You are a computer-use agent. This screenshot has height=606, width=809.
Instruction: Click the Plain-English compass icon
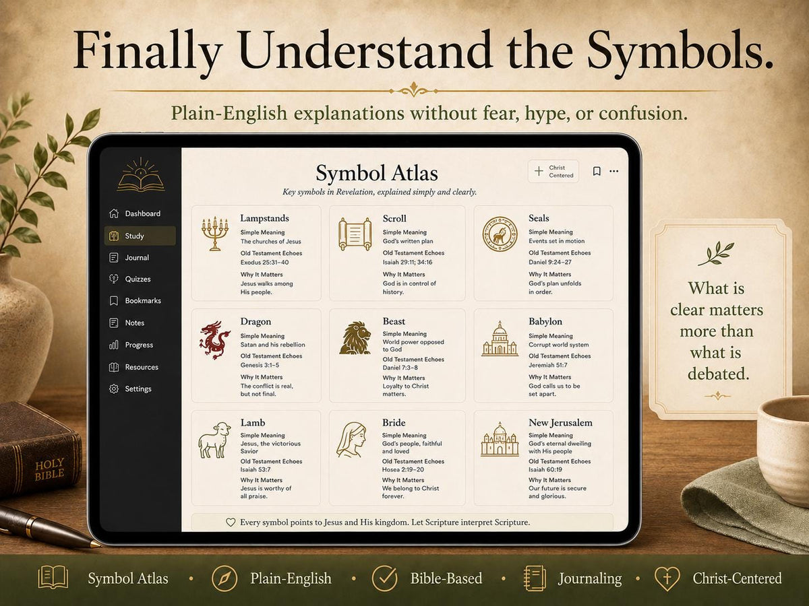tap(224, 578)
